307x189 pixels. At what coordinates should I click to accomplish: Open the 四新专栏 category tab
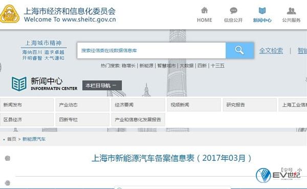pos(82,119)
